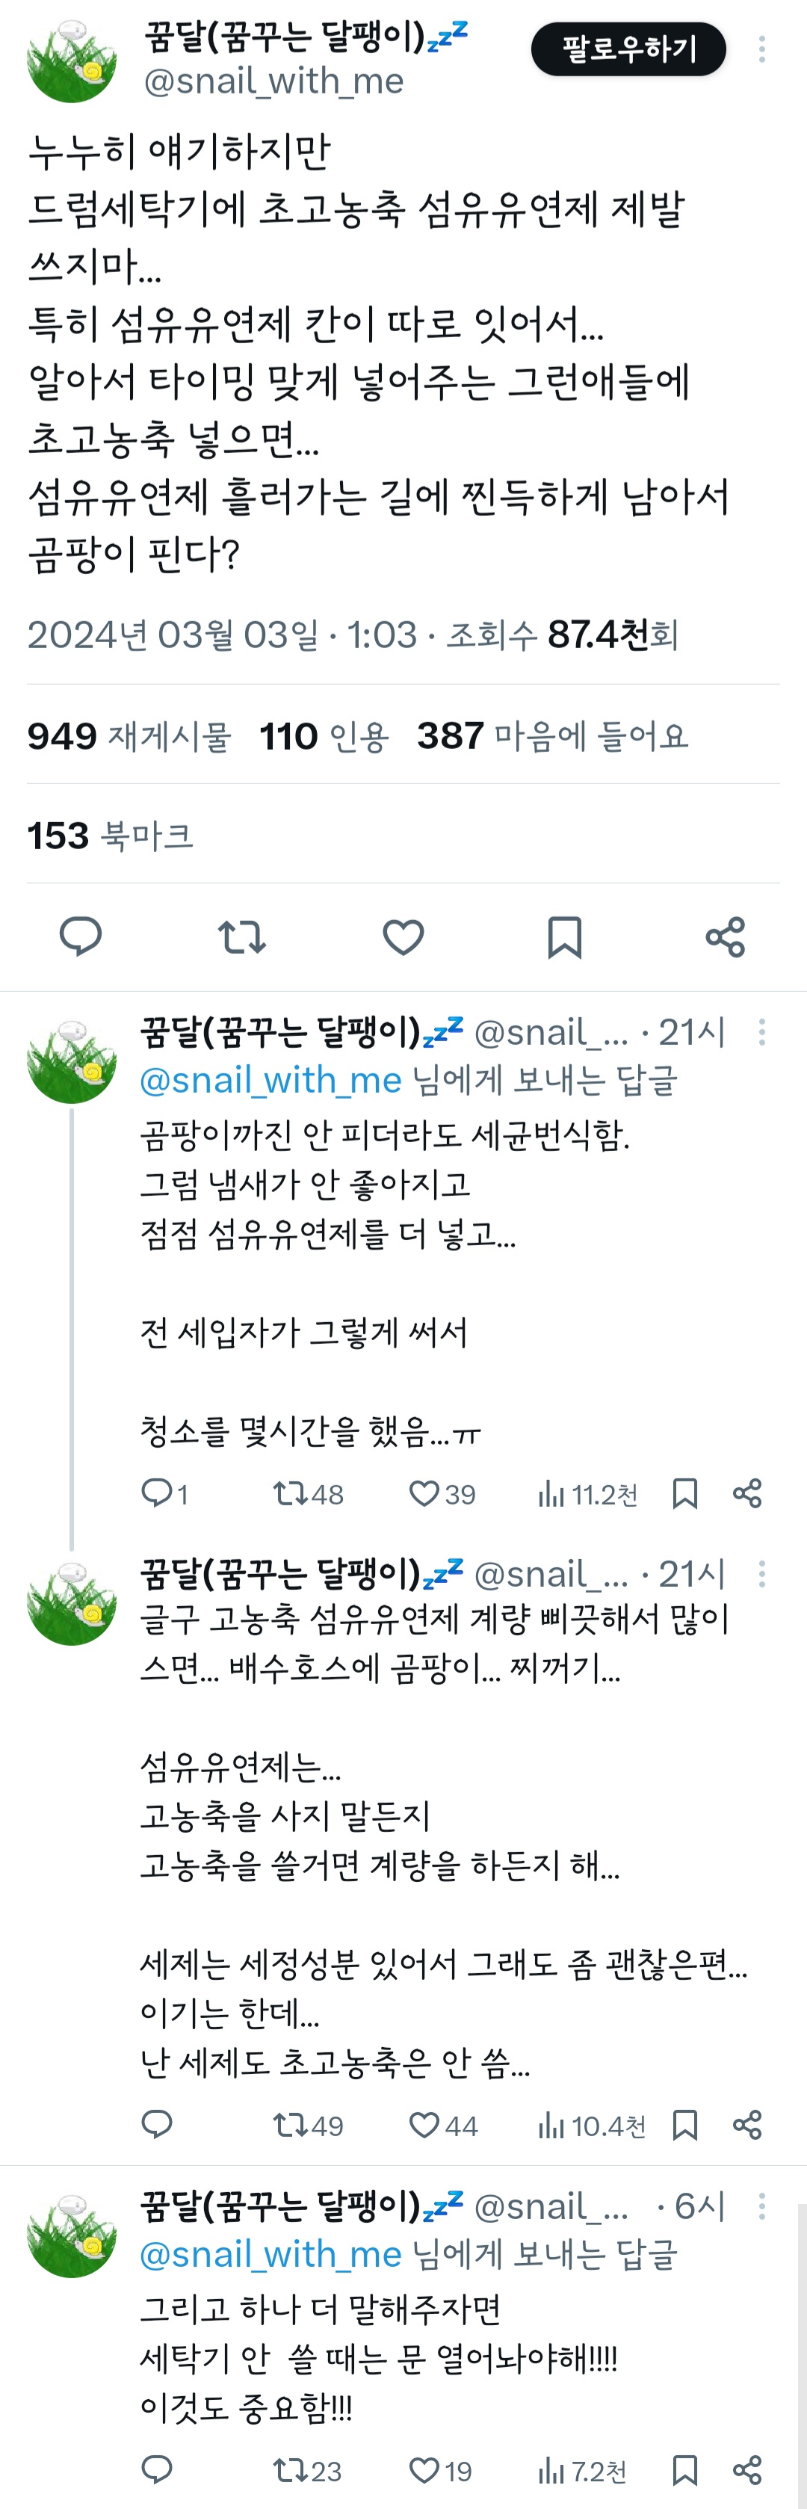
Task: Repost the main tweet
Action: (x=241, y=936)
